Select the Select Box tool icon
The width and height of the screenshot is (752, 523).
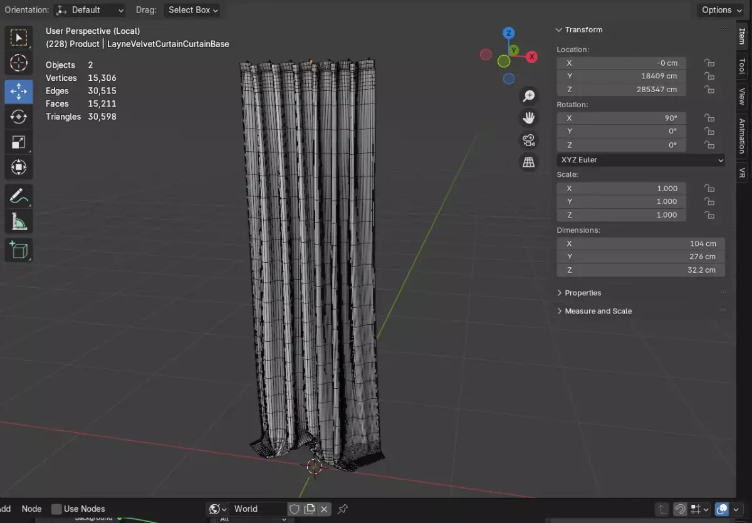click(x=19, y=38)
